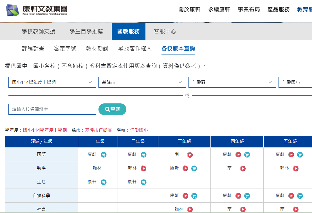Open the 仁愛國小 school dropdown
312x213 pixels.
tap(295, 82)
